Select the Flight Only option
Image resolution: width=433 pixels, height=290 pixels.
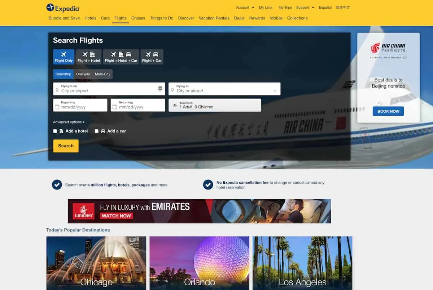(x=64, y=57)
